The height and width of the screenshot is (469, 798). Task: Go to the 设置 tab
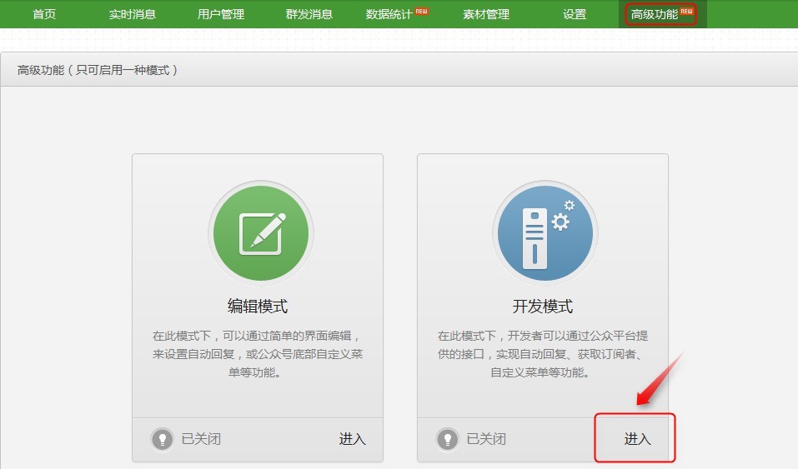pos(575,14)
